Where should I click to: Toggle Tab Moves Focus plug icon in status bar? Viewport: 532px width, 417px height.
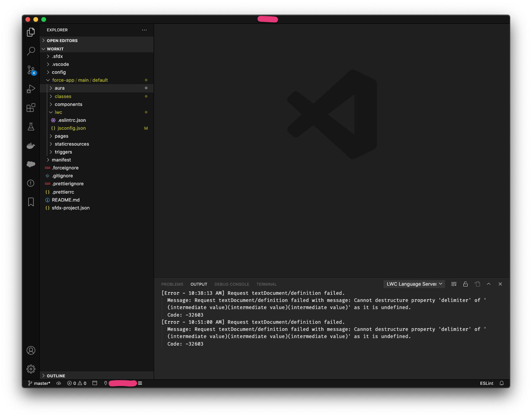105,383
